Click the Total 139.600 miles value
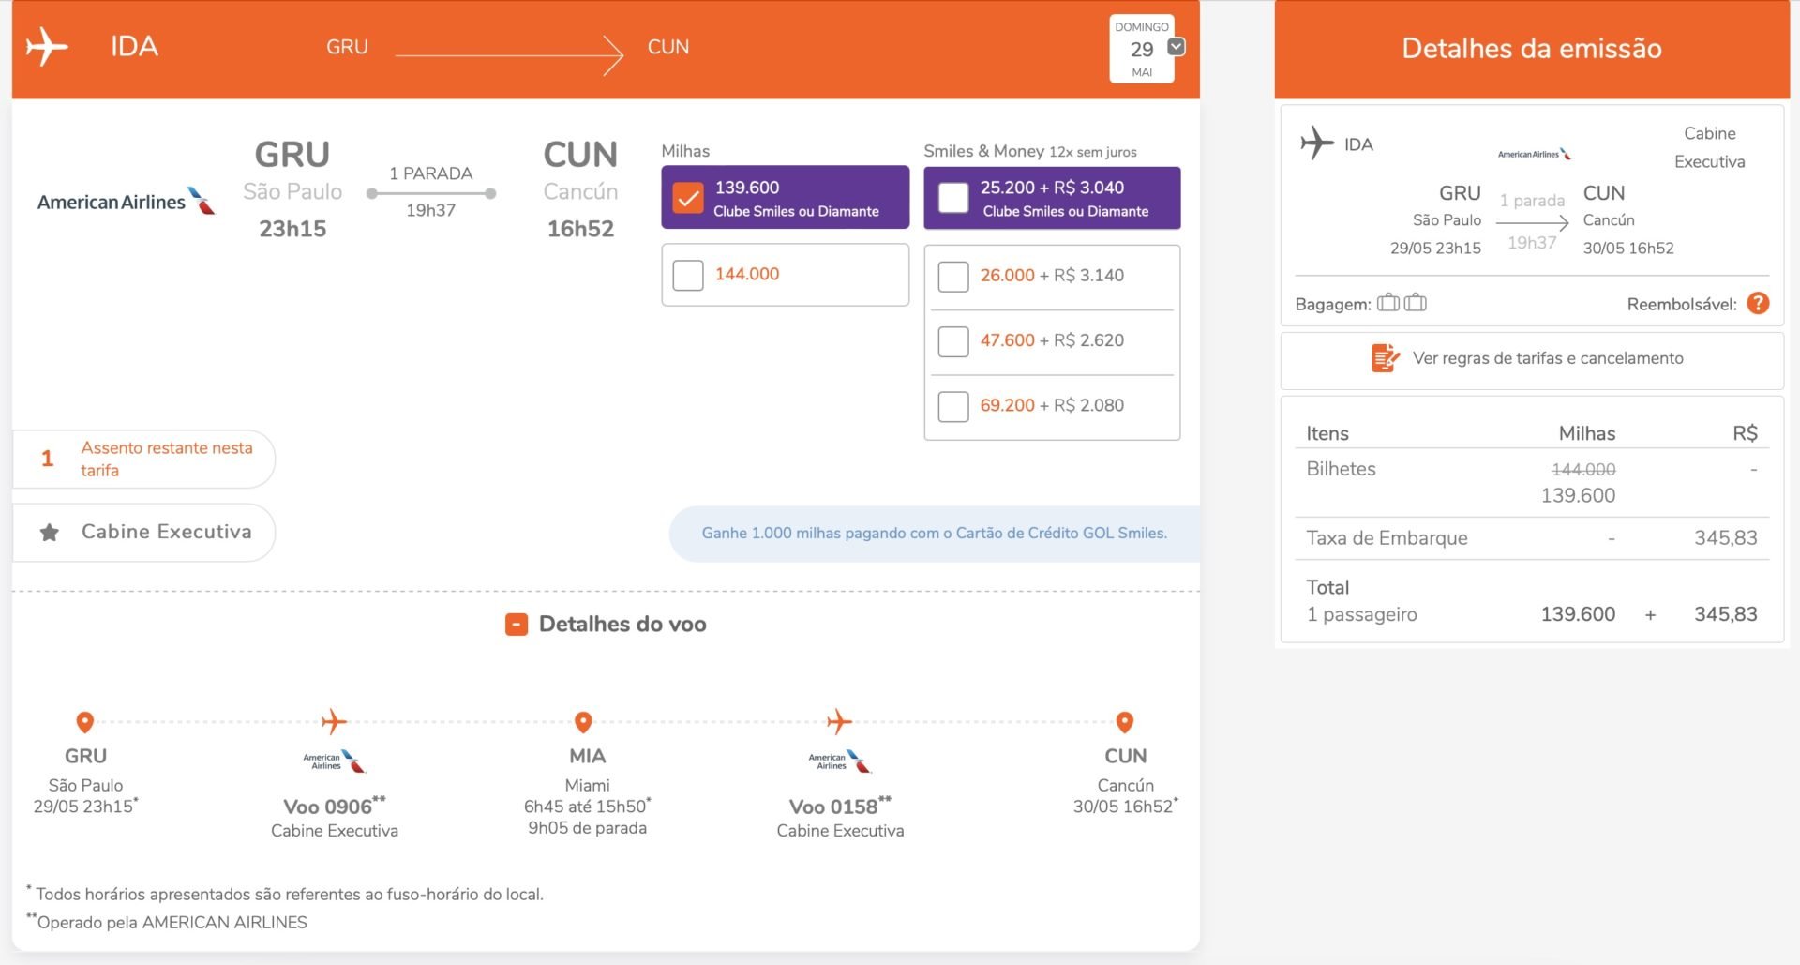Viewport: 1800px width, 965px height. (x=1579, y=614)
